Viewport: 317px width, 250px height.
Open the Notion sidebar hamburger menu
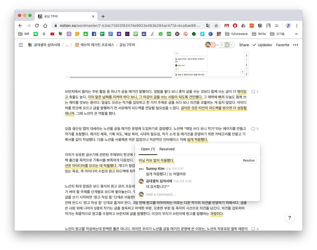point(21,45)
